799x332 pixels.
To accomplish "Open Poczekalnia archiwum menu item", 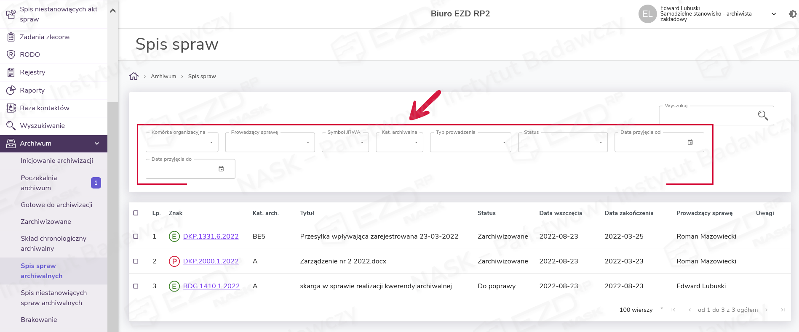I will pos(39,183).
